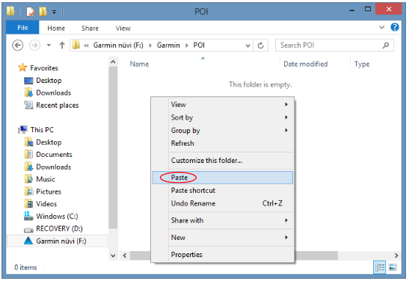Show hidden breadcrumb path chevrons
The width and height of the screenshot is (409, 281).
click(86, 46)
